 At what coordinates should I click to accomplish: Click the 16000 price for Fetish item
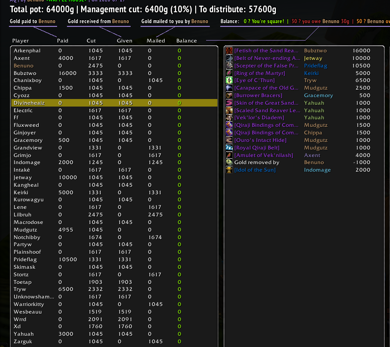click(x=361, y=50)
